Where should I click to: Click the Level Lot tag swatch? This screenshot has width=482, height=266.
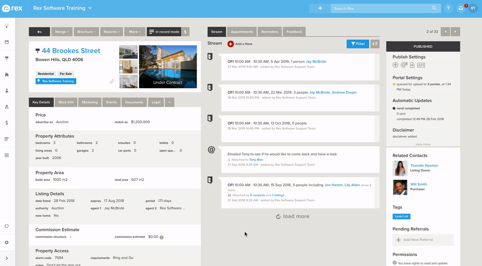pyautogui.click(x=401, y=216)
